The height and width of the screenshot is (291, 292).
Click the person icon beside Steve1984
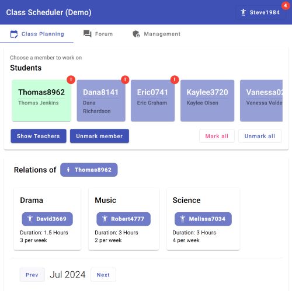click(x=243, y=12)
